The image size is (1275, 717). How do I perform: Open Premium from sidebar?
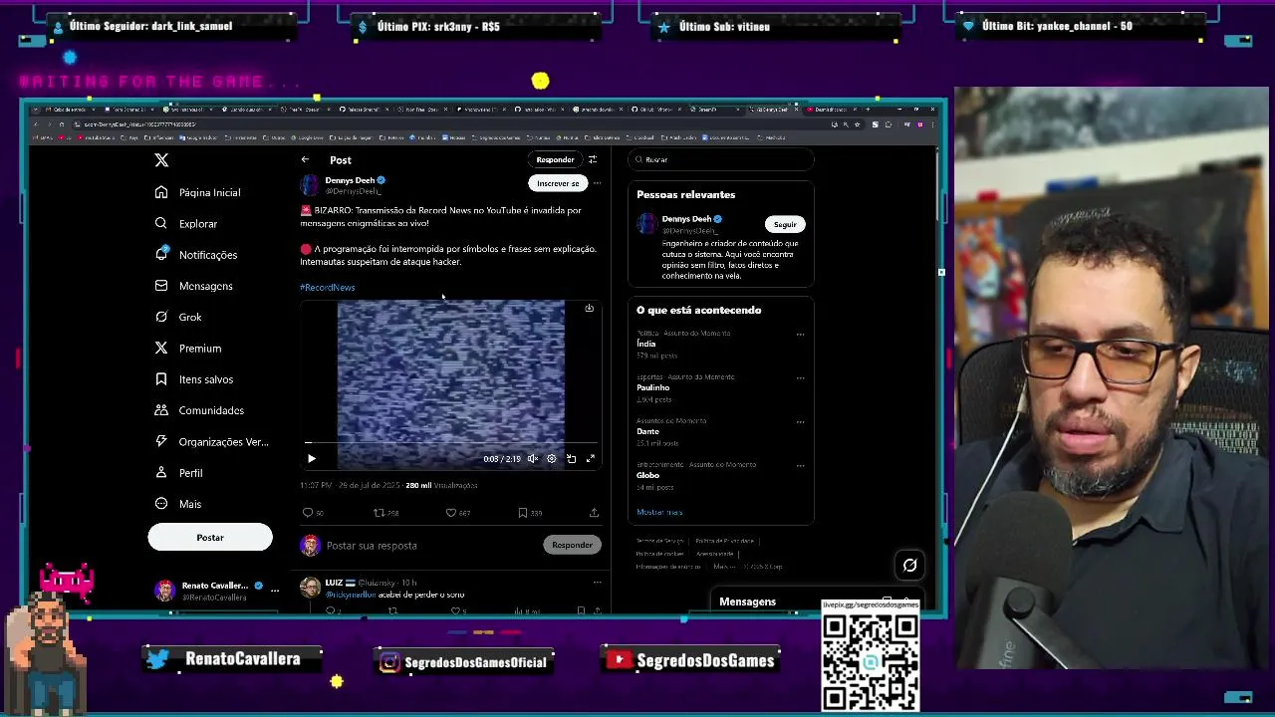pos(188,349)
